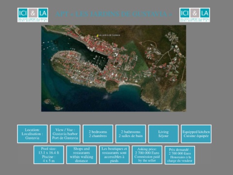The width and height of the screenshot is (233, 175).
Task: Click the 2 bathrooms box
Action: pyautogui.click(x=131, y=134)
